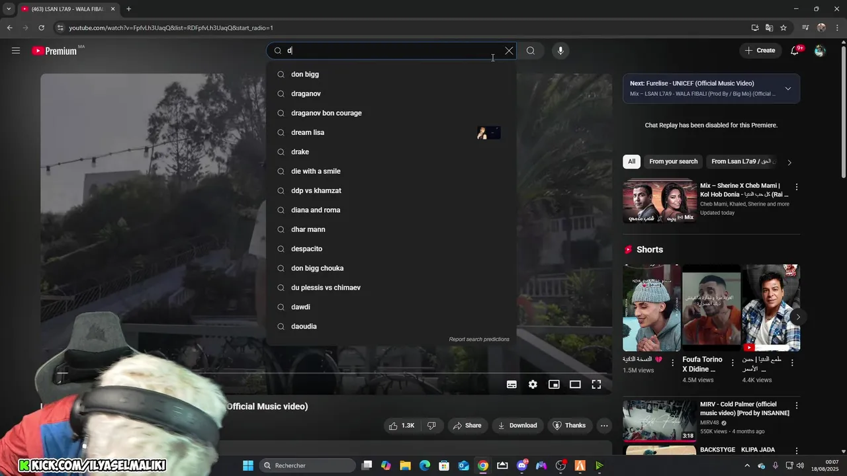This screenshot has width=847, height=476.
Task: Close the LSAN L7A9 browser tab
Action: tap(112, 9)
